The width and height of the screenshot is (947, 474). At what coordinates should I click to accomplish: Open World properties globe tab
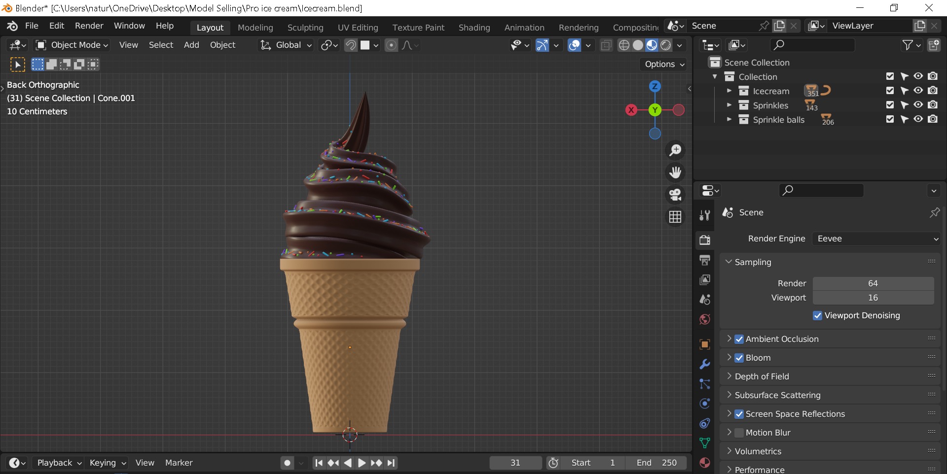(705, 319)
